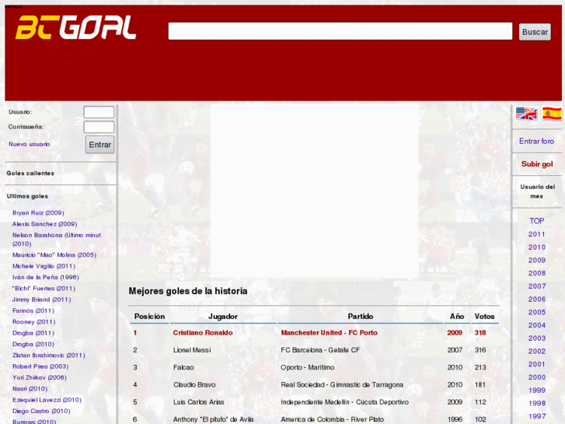Click the Entrar login button
Viewport: 565px width, 424px height.
[x=99, y=145]
